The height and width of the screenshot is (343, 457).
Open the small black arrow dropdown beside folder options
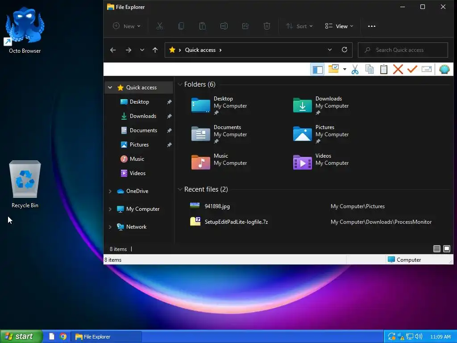tap(345, 69)
